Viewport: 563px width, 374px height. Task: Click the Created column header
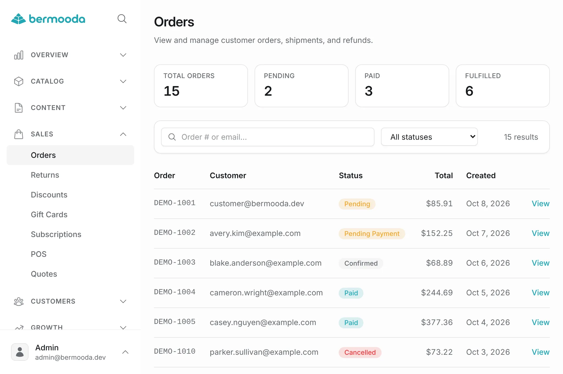click(x=481, y=175)
